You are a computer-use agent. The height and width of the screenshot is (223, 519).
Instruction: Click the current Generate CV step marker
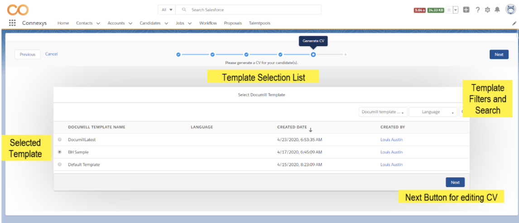tap(313, 55)
